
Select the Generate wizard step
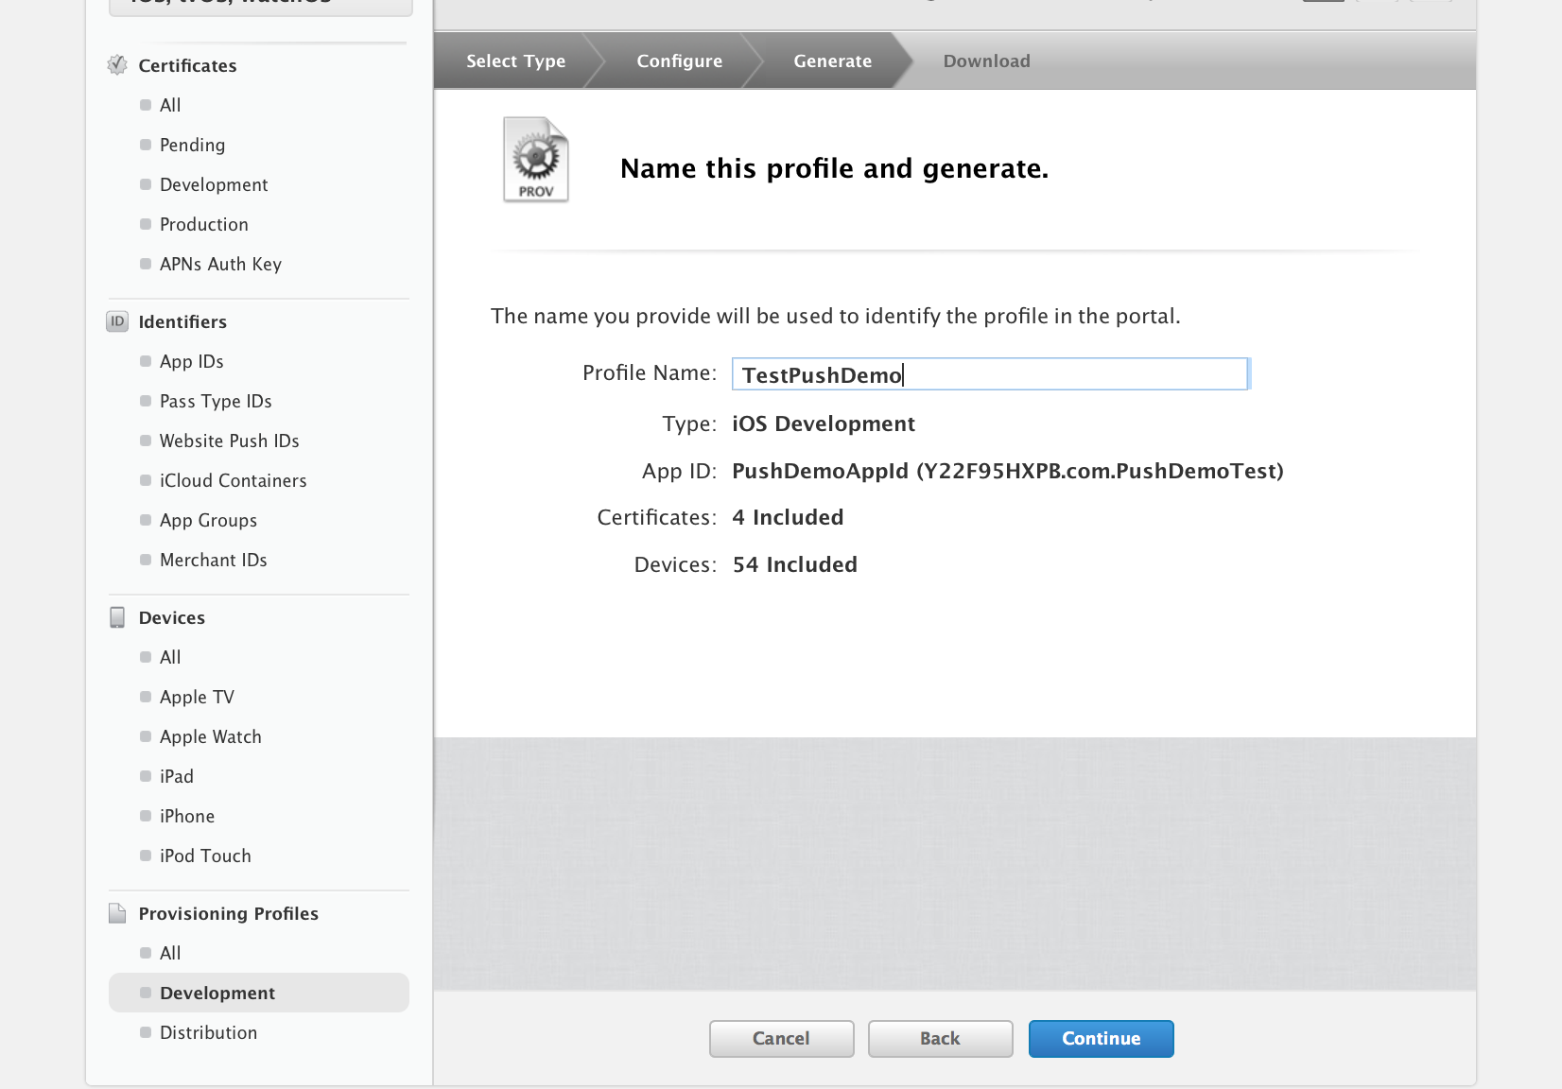(832, 61)
